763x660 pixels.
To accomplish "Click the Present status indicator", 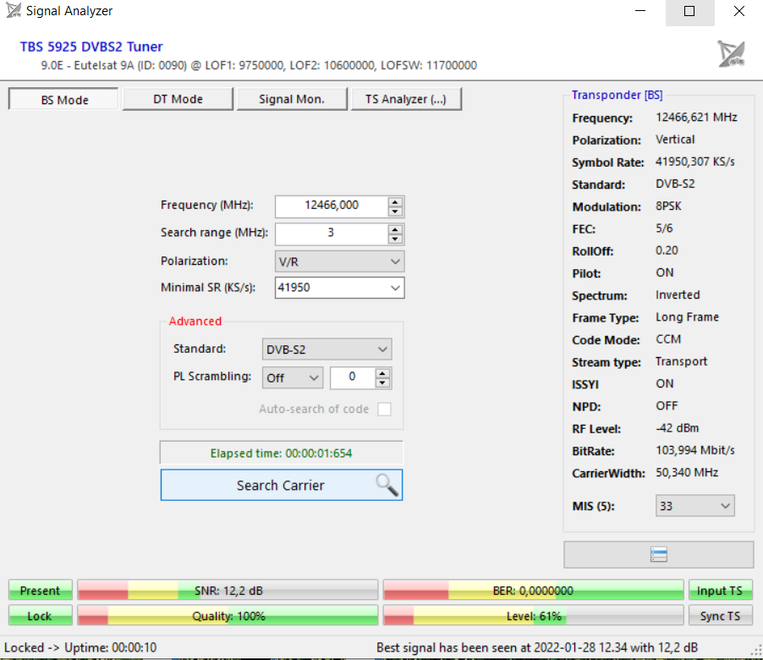I will (x=41, y=591).
